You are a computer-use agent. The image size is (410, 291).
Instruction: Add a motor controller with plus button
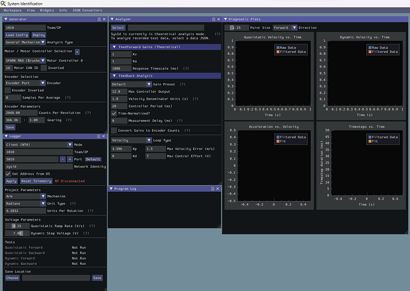[x=77, y=52]
